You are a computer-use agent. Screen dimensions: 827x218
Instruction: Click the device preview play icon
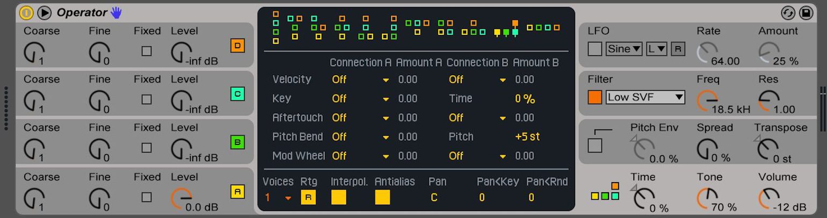tap(45, 12)
